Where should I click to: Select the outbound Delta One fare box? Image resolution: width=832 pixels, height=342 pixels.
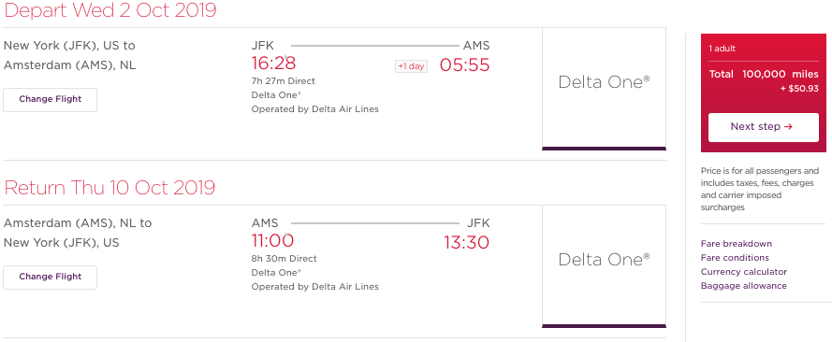tap(604, 89)
